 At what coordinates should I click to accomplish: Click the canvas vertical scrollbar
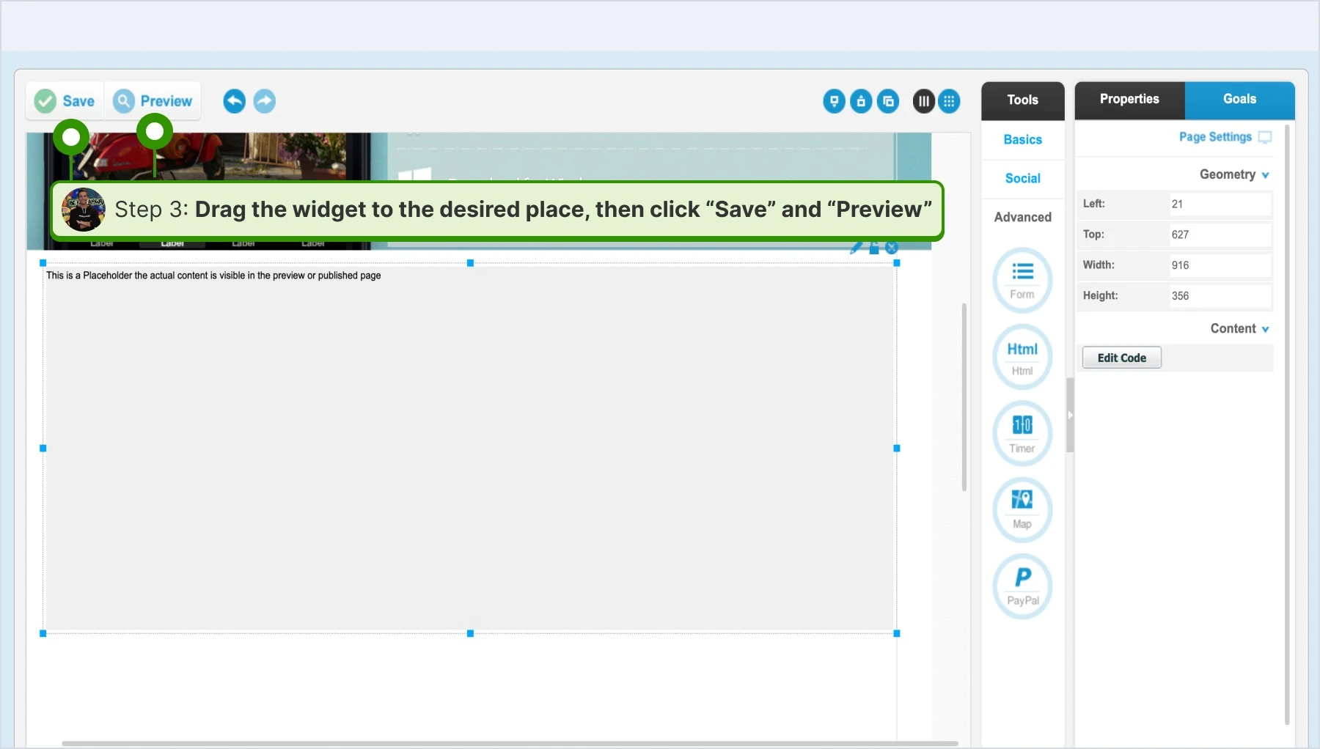tap(964, 396)
